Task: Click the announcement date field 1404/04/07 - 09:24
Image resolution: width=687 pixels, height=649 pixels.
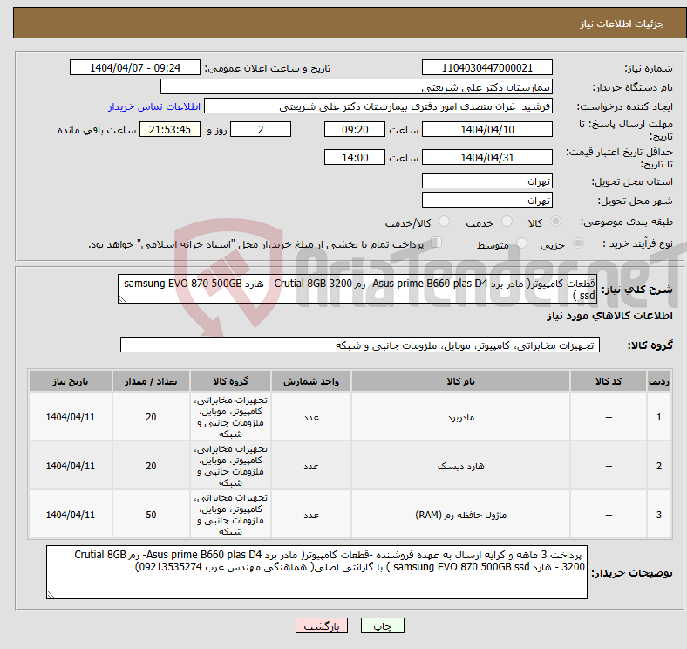Action: click(135, 67)
